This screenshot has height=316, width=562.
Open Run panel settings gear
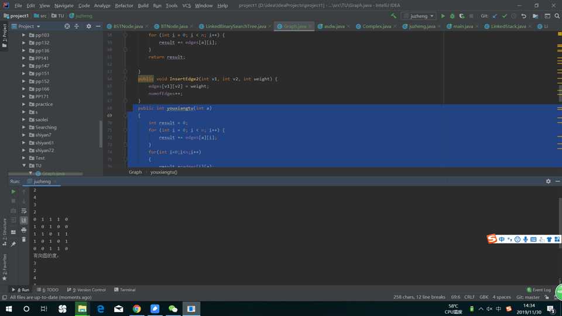(x=548, y=181)
